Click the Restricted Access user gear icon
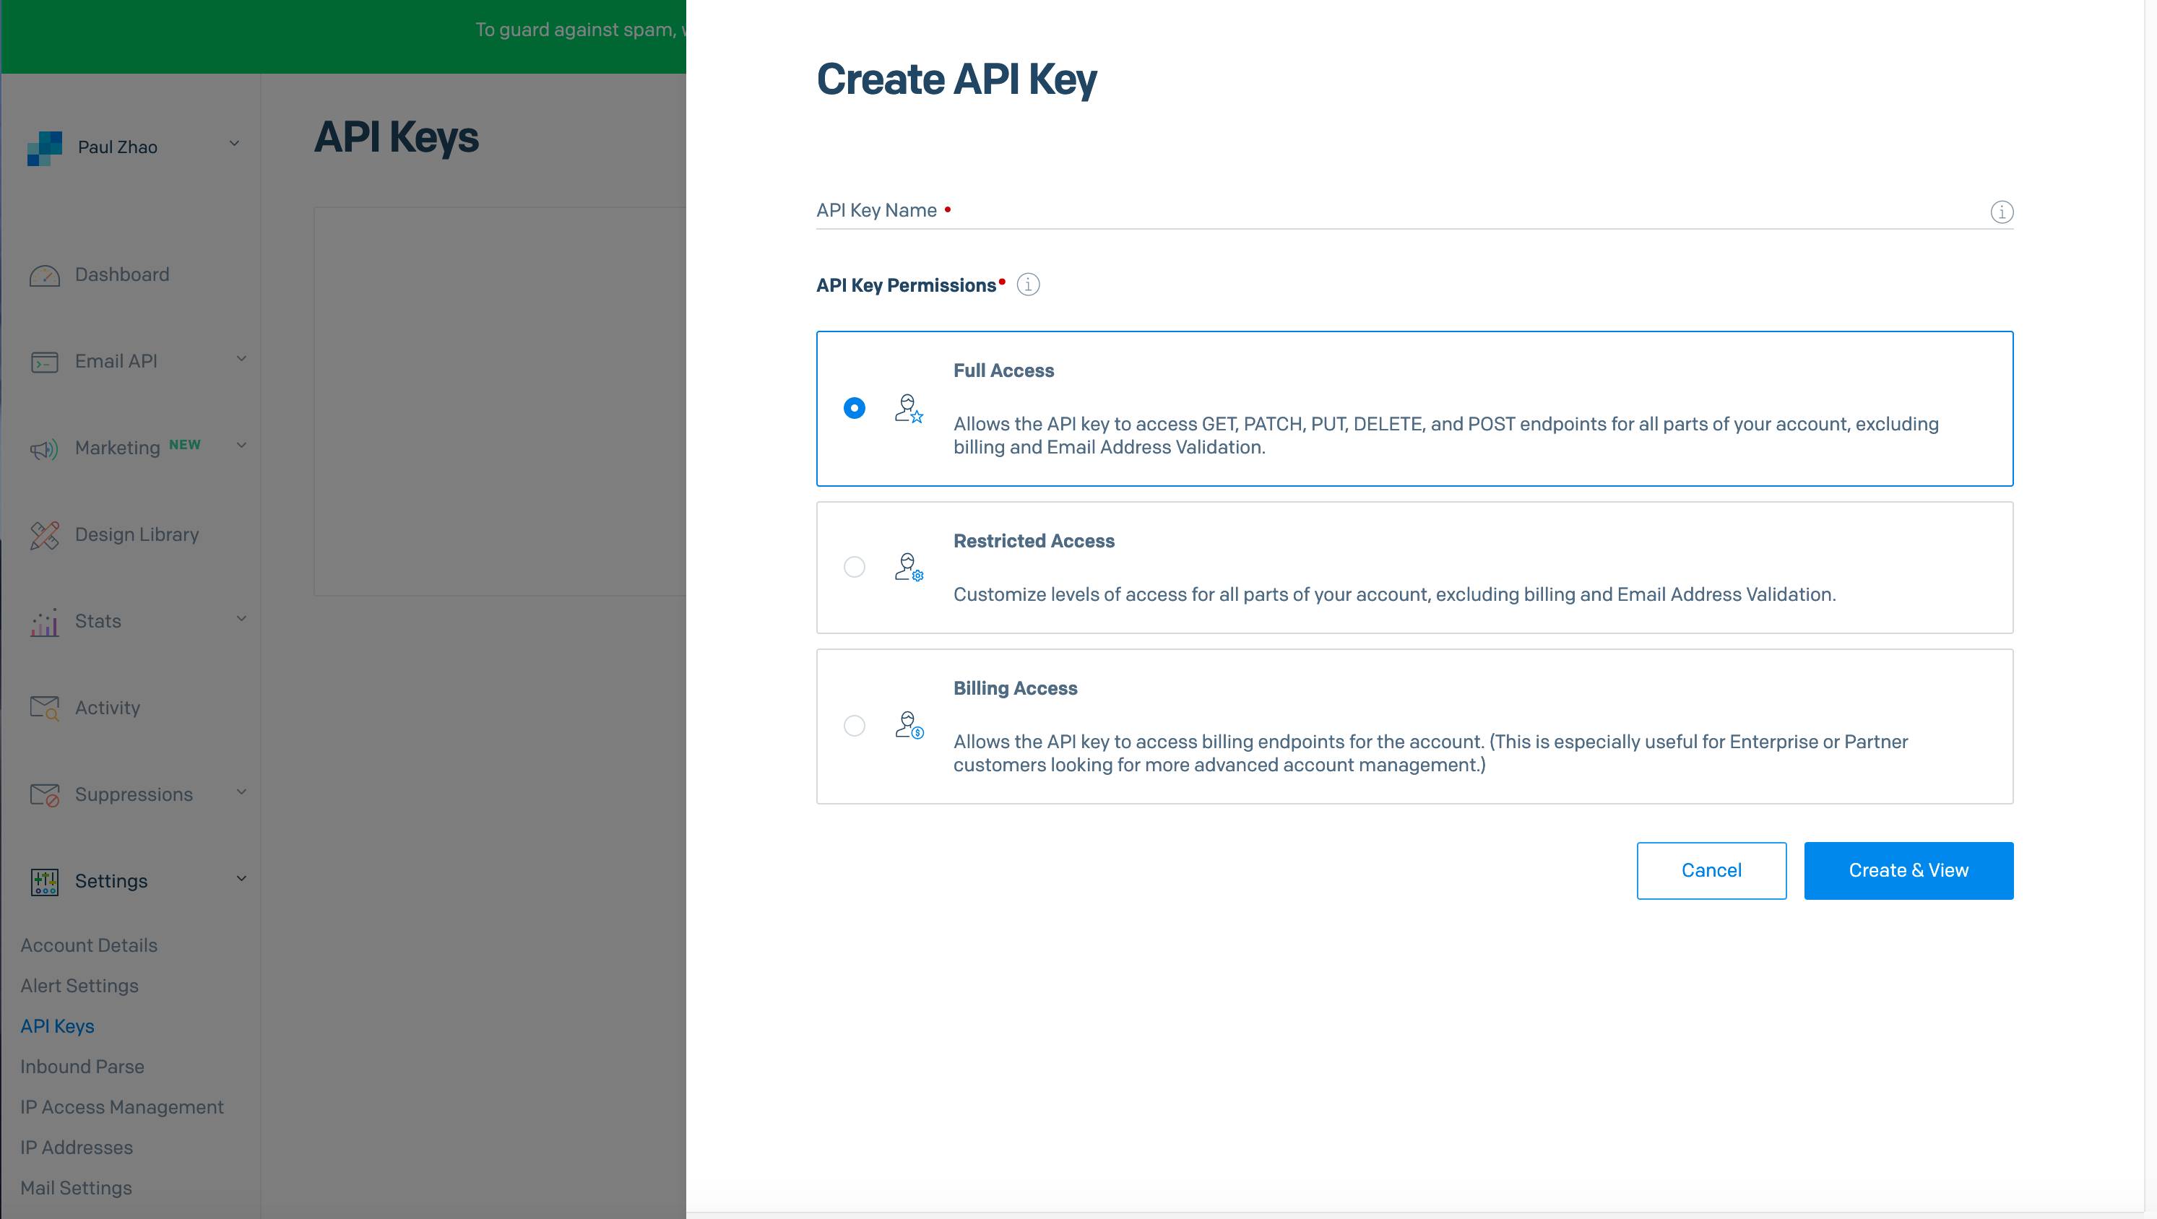Screen dimensions: 2157x1219 (908, 567)
